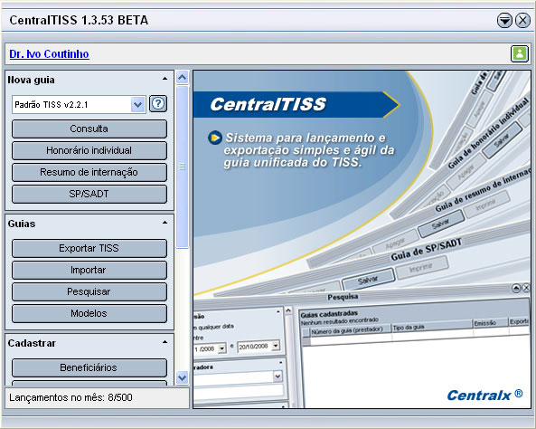This screenshot has width=536, height=429.
Task: Click the Centralx logo in the banner
Action: [x=484, y=395]
